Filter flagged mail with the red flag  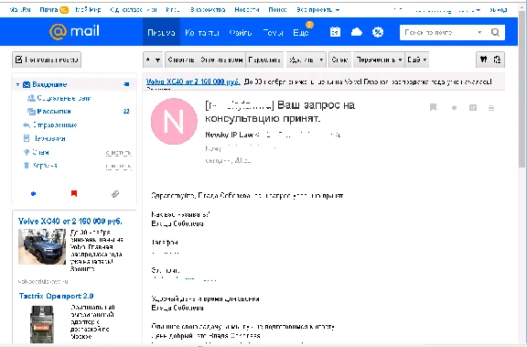click(x=74, y=193)
